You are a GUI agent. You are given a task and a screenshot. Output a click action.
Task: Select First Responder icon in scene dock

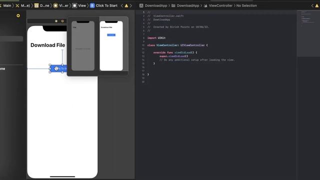coord(62,21)
